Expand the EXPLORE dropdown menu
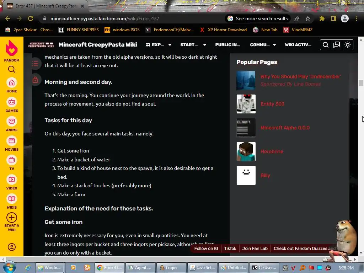The width and height of the screenshot is (364, 273). click(x=159, y=45)
